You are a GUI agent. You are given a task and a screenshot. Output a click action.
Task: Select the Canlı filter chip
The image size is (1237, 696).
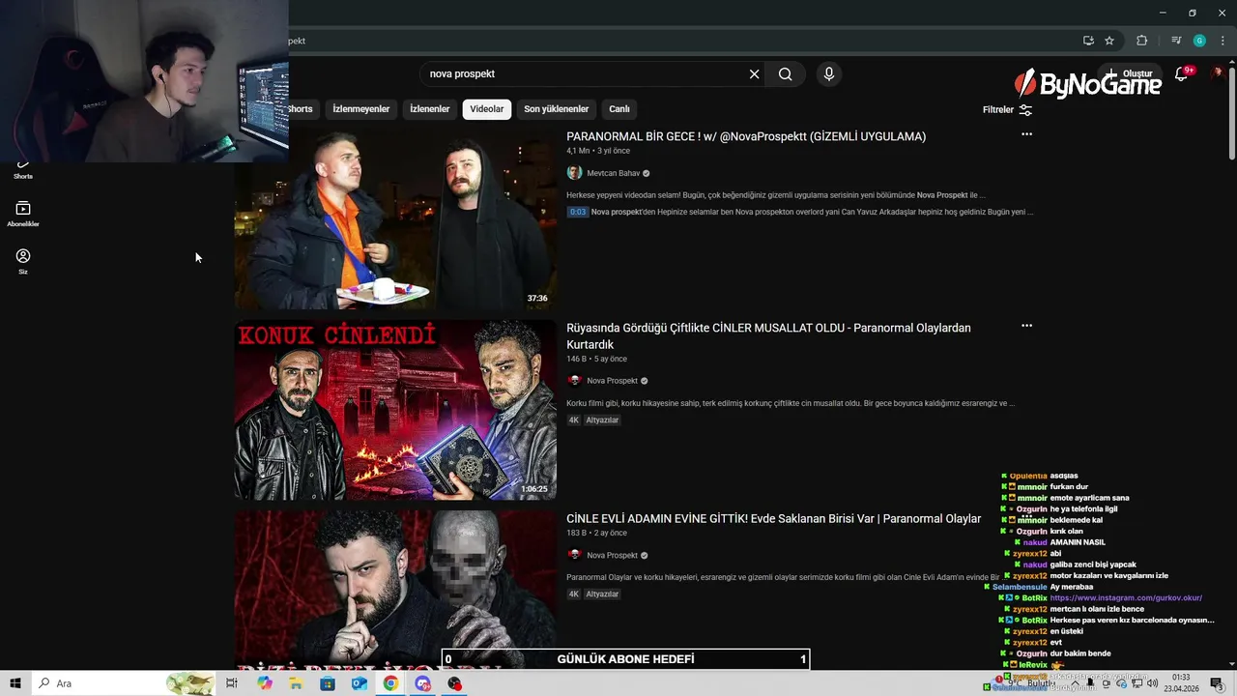click(619, 109)
